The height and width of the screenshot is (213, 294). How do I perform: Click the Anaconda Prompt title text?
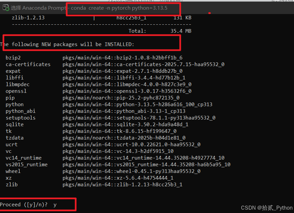pyautogui.click(x=38, y=8)
